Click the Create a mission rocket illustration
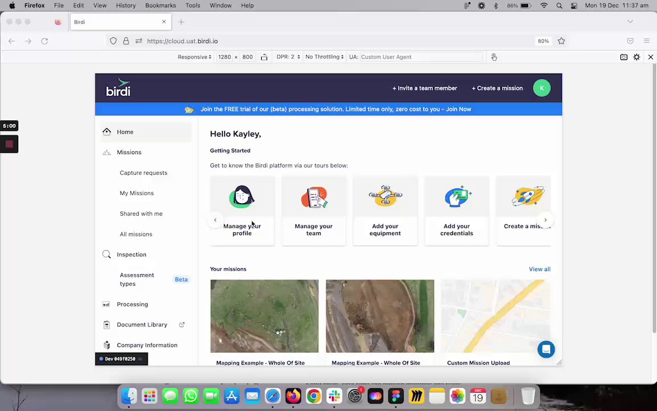657x411 pixels. (x=528, y=196)
